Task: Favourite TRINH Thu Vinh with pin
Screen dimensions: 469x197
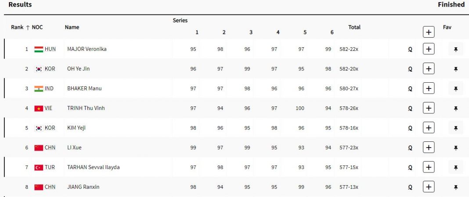Action: click(x=455, y=109)
